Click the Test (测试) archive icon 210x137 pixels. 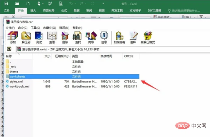[39, 37]
